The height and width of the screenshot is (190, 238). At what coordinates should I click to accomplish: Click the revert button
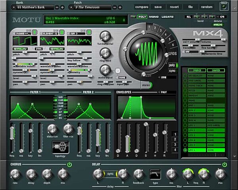pos(174,7)
